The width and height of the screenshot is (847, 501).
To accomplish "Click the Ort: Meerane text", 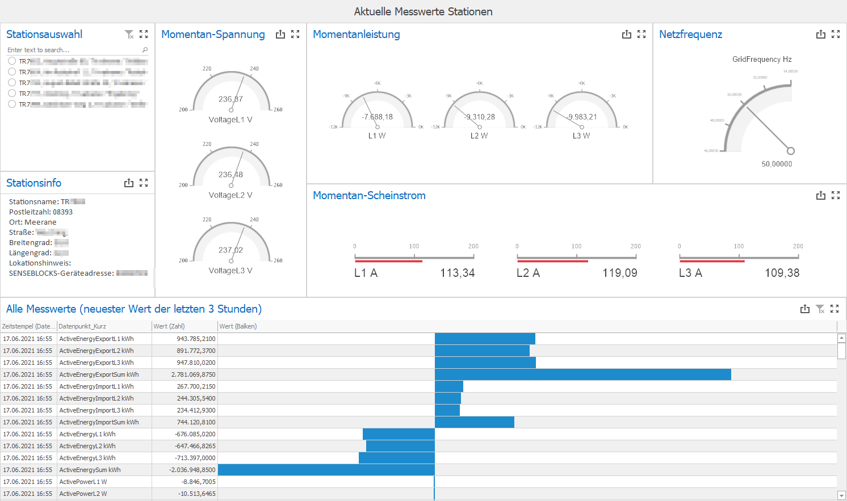I will pyautogui.click(x=33, y=222).
